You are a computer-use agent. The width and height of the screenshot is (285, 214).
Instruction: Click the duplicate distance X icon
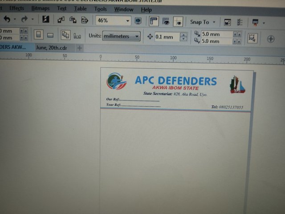197,34
